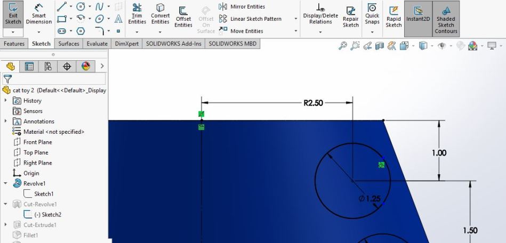Open the Quick Snaps dropdown arrow

click(372, 31)
